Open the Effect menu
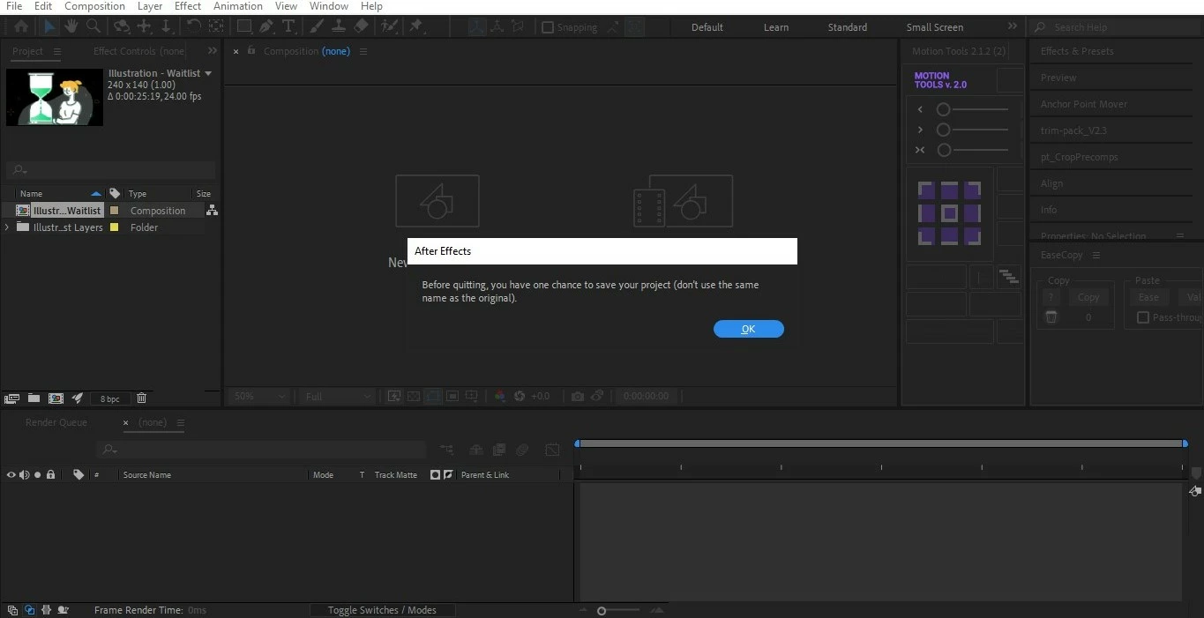Viewport: 1204px width, 618px height. click(188, 6)
